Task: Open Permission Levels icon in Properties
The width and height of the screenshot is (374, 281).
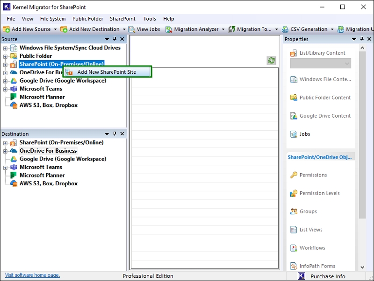Action: 294,193
